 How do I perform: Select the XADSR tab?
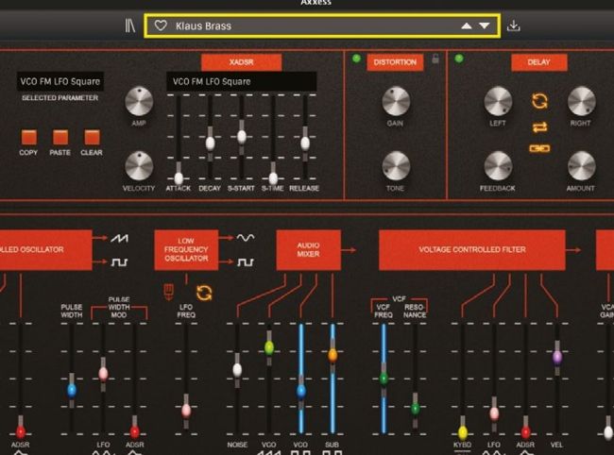(x=241, y=62)
